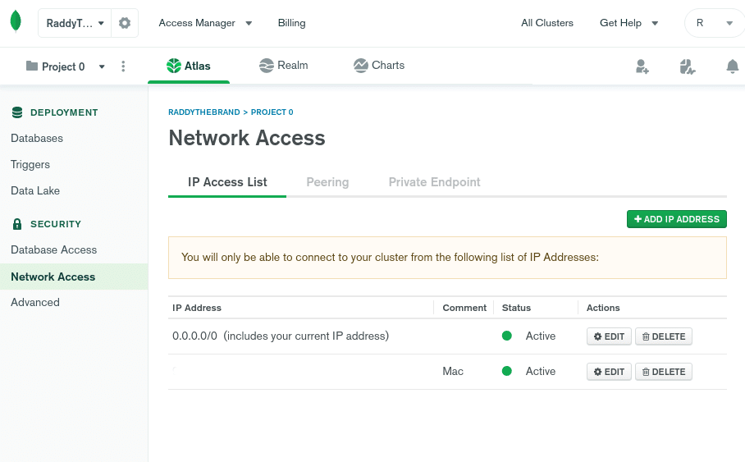Click the Security lock icon
745x462 pixels.
pyautogui.click(x=17, y=224)
